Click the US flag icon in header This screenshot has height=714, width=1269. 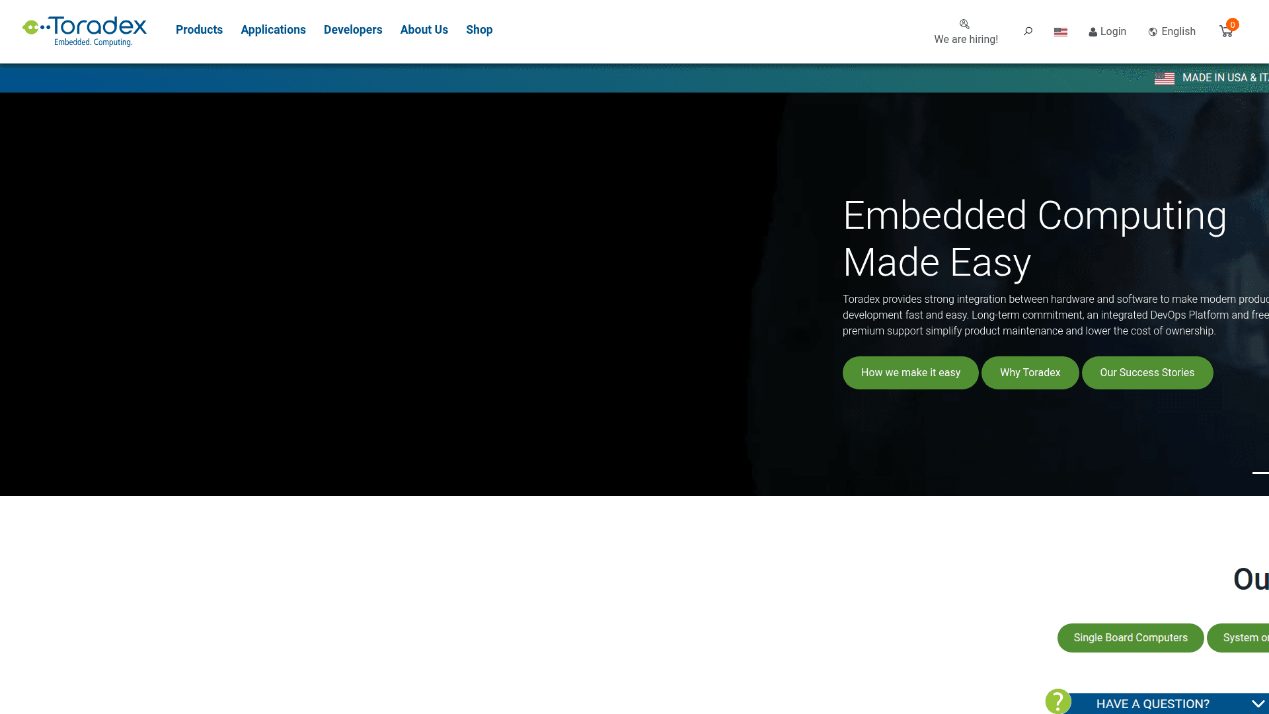[x=1061, y=31]
